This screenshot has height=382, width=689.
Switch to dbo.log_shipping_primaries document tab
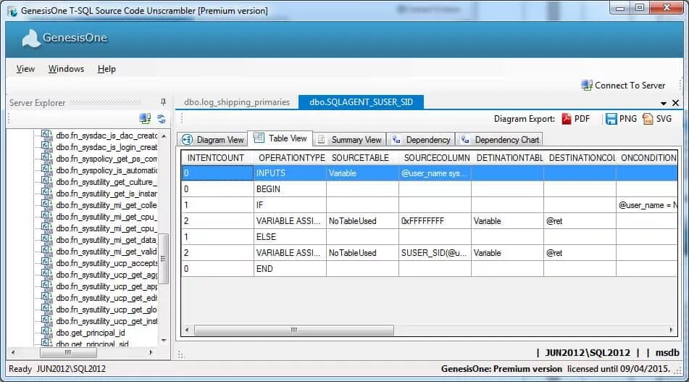(x=237, y=102)
